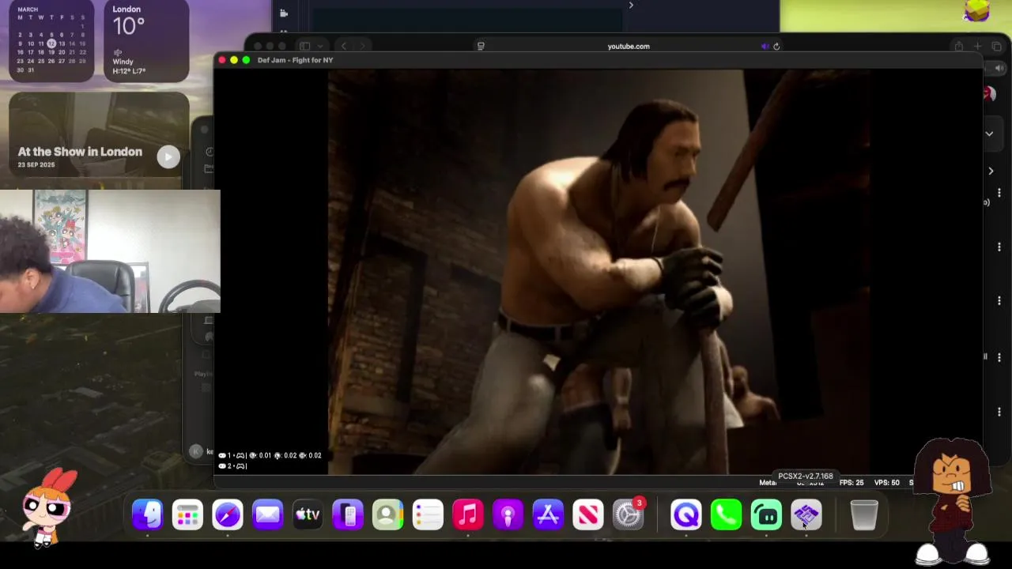Reload the youtube.com page in Safari

point(776,47)
